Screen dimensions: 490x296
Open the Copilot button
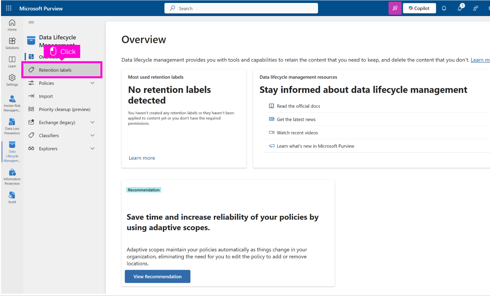pos(419,8)
